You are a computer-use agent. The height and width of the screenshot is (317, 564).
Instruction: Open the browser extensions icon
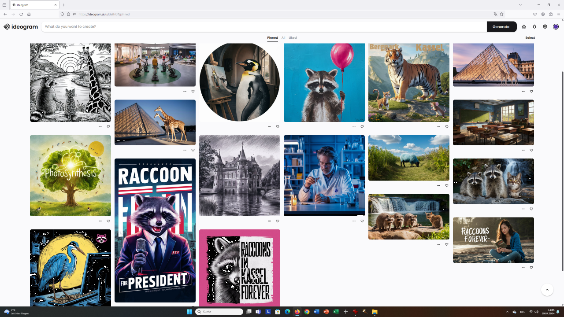pos(551,14)
